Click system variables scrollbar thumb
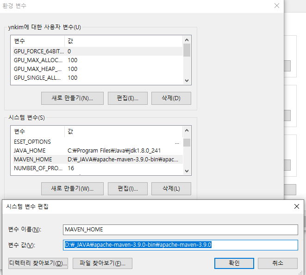 coord(187,142)
